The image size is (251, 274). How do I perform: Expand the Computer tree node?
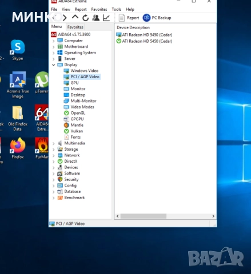pyautogui.click(x=54, y=41)
